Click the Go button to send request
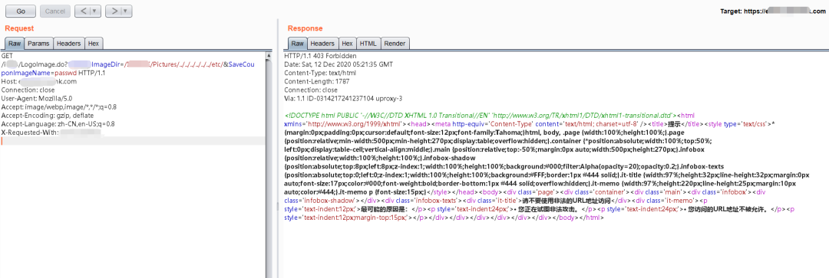The height and width of the screenshot is (278, 829). click(21, 11)
